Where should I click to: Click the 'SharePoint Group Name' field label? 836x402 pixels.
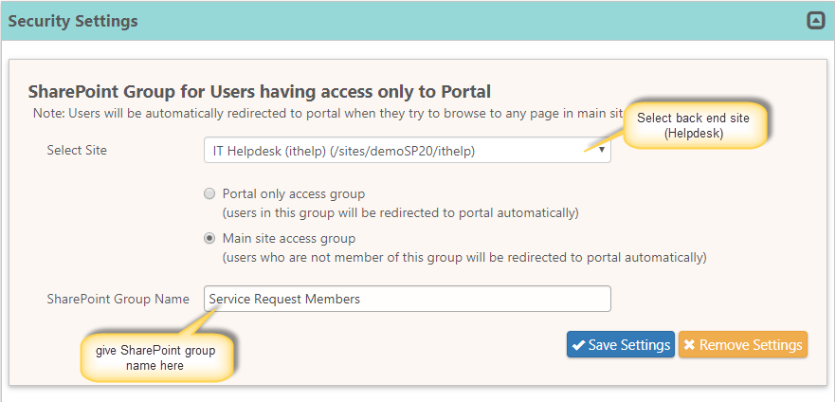pos(118,299)
